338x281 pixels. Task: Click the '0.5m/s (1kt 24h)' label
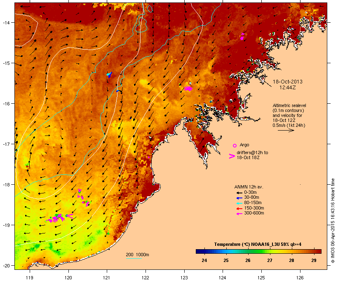(x=289, y=125)
